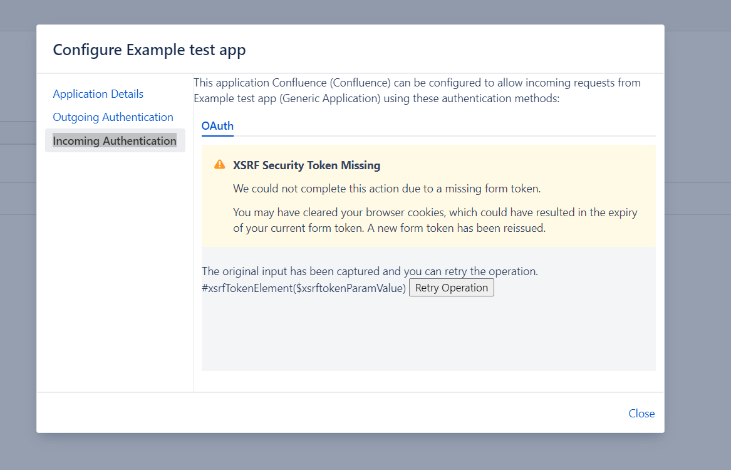Switch to the OAuth tab

(x=217, y=126)
